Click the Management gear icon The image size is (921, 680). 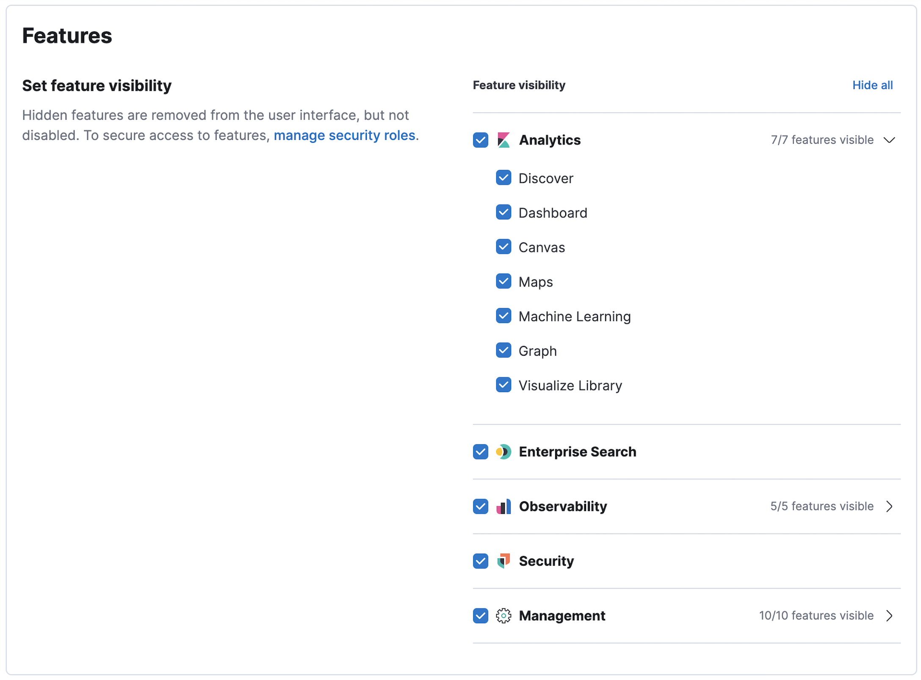click(x=503, y=616)
